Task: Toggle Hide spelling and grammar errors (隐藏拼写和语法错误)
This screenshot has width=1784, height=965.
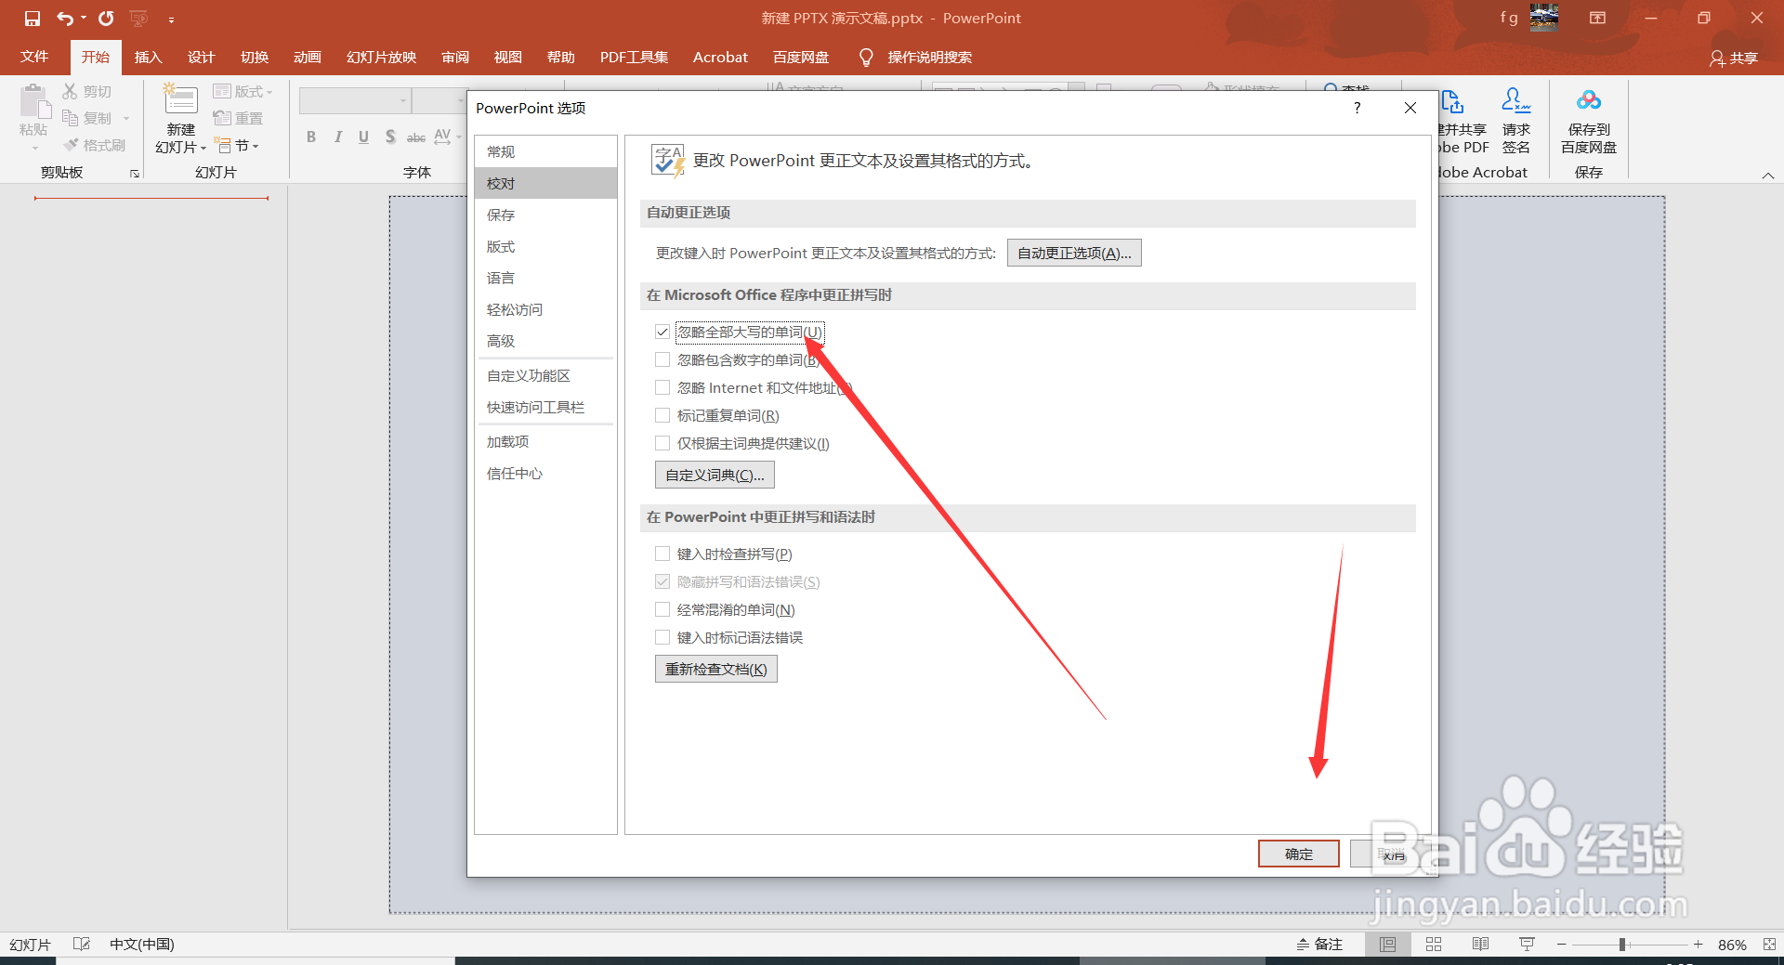Action: coord(662,581)
